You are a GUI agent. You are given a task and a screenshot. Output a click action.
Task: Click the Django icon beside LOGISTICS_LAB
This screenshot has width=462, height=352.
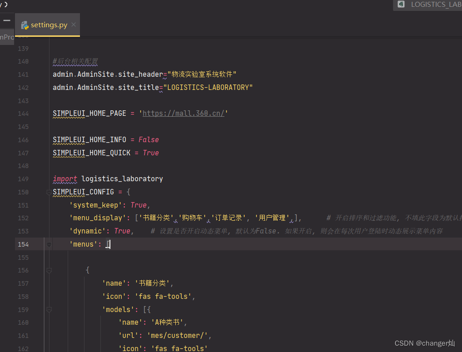click(401, 5)
